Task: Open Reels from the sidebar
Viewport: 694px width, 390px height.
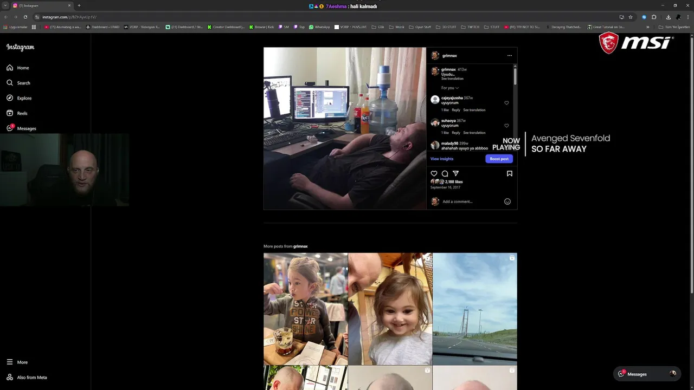Action: (17, 113)
